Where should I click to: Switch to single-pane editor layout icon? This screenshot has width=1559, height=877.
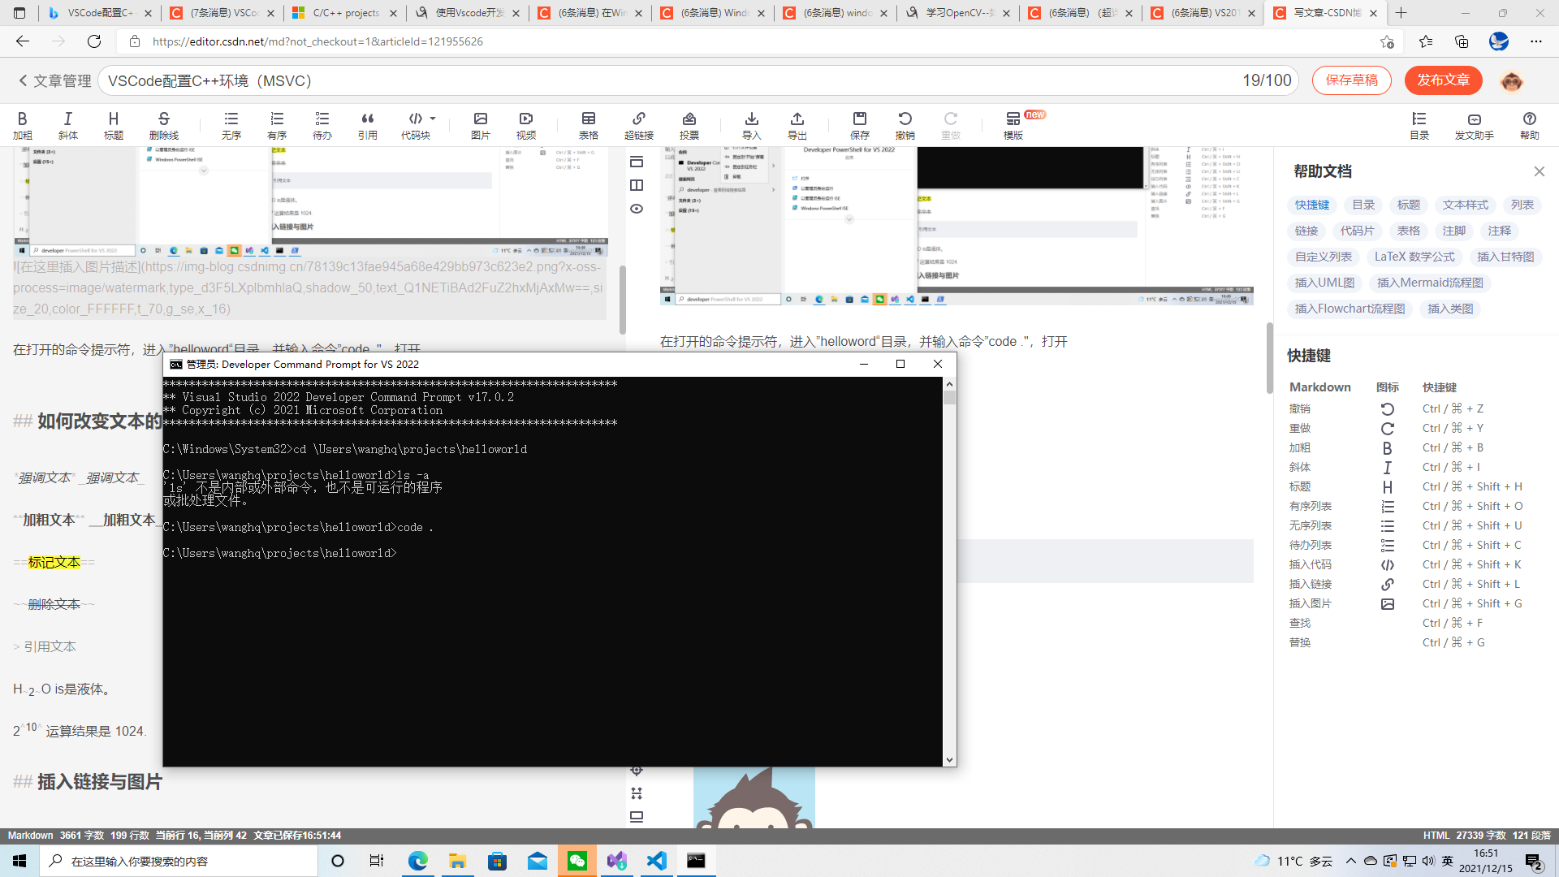point(637,162)
